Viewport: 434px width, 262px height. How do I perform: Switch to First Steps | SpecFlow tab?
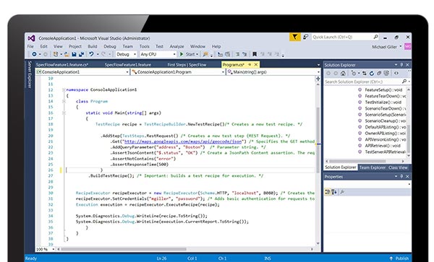[187, 65]
